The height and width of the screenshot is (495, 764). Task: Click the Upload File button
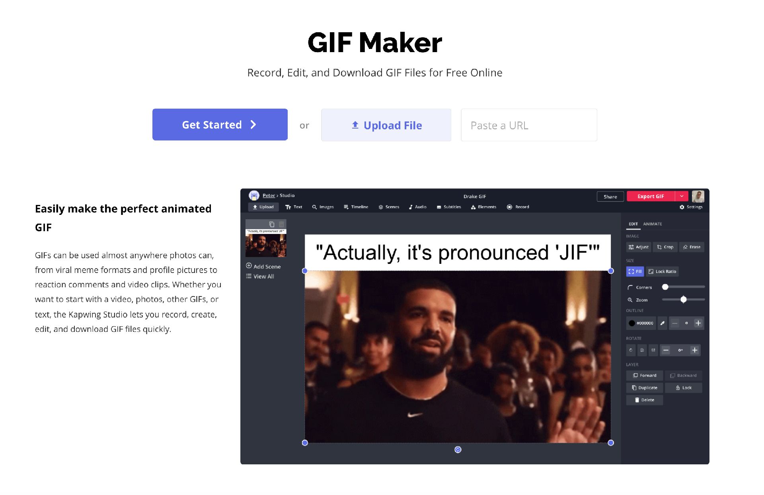(386, 125)
